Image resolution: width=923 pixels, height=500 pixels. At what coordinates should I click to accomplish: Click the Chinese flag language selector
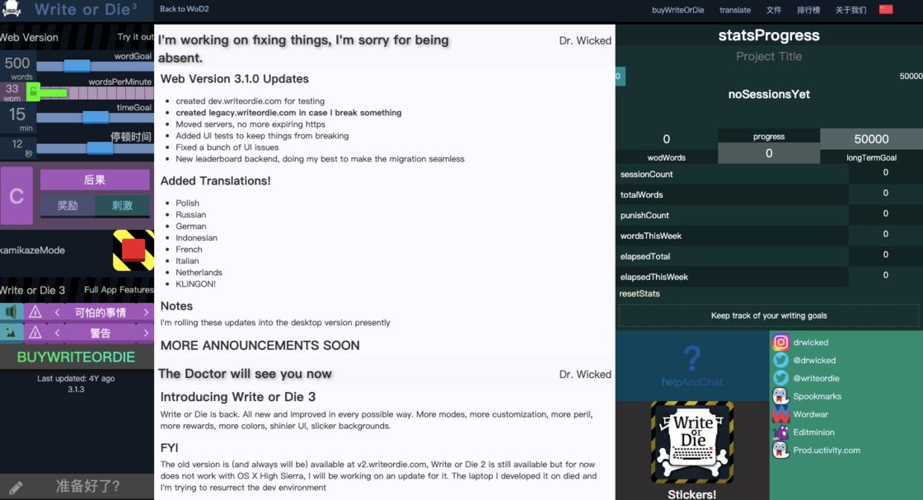pyautogui.click(x=886, y=9)
